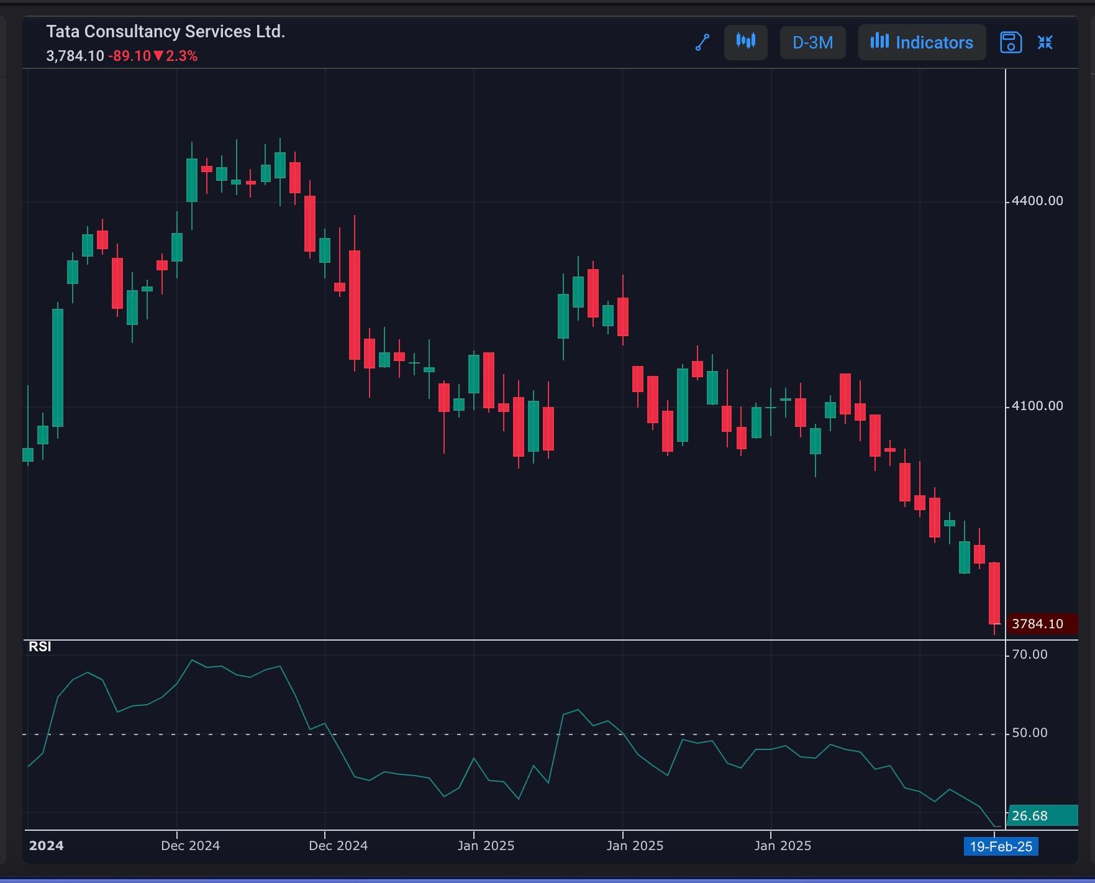1095x883 pixels.
Task: Open the Indicators panel
Action: [922, 42]
